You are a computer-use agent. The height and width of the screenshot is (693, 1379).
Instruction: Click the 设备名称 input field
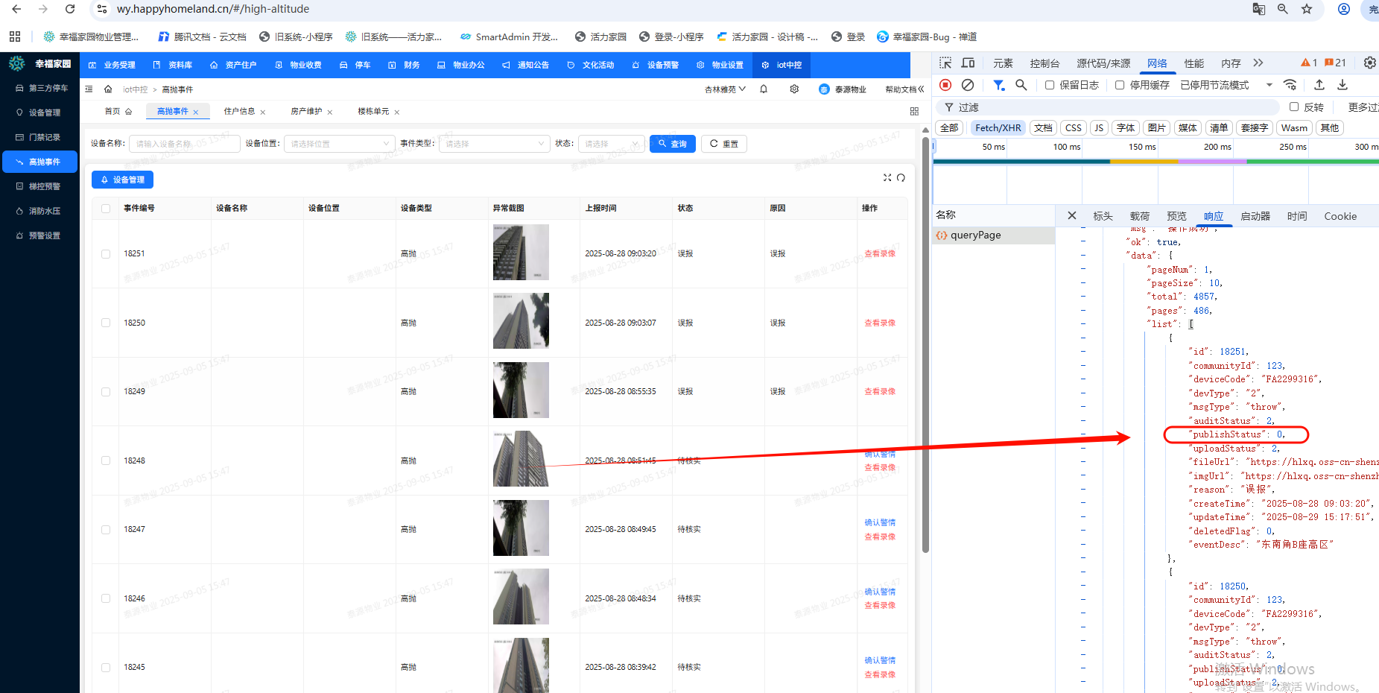184,144
